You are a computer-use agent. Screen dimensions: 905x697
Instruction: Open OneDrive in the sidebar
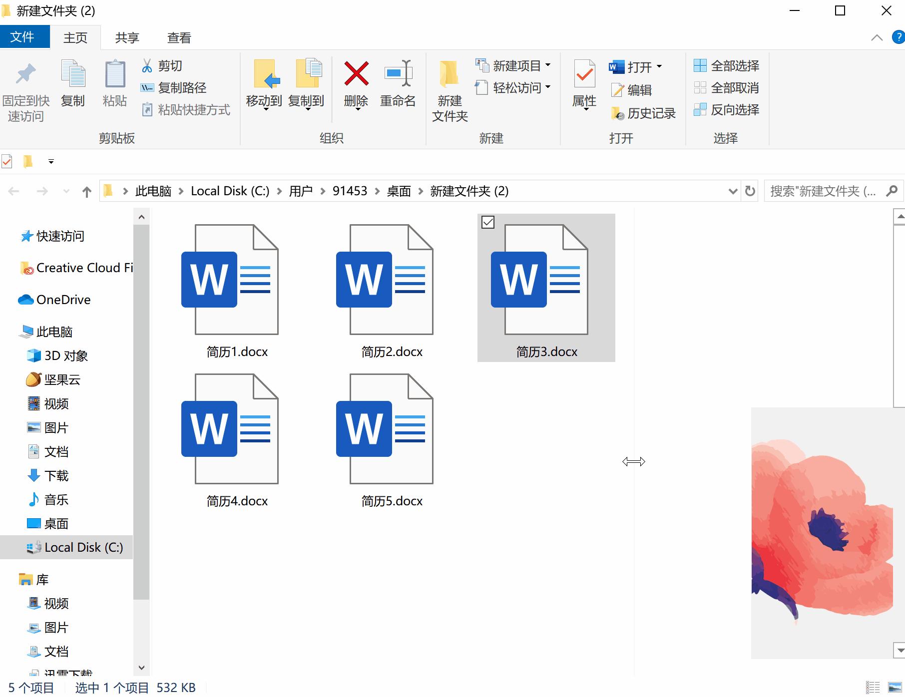[63, 300]
